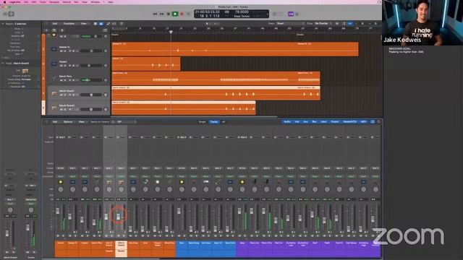
Task: Click the Sweep Fx track icon in the track header
Action: pyautogui.click(x=54, y=49)
